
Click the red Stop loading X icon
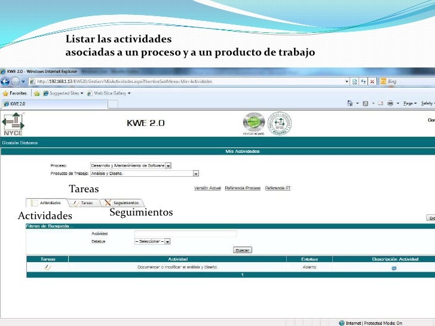[372, 81]
